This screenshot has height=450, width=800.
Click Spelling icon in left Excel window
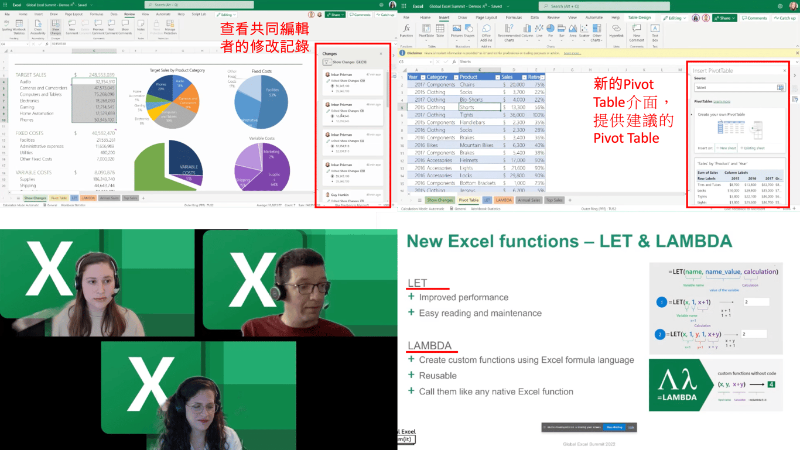point(6,24)
